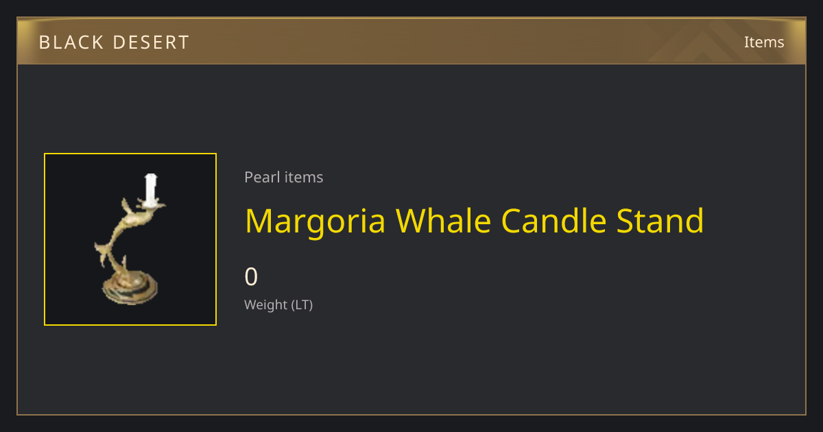Image resolution: width=823 pixels, height=432 pixels.
Task: Open the Items section in the header
Action: (x=764, y=42)
